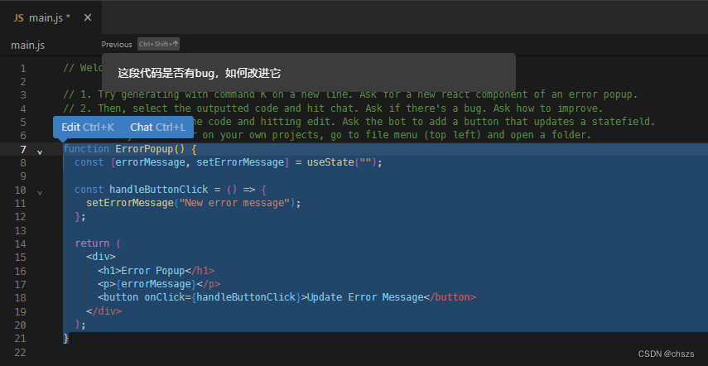
Task: Focus the chat prompt input with Chinese text
Action: pos(309,73)
